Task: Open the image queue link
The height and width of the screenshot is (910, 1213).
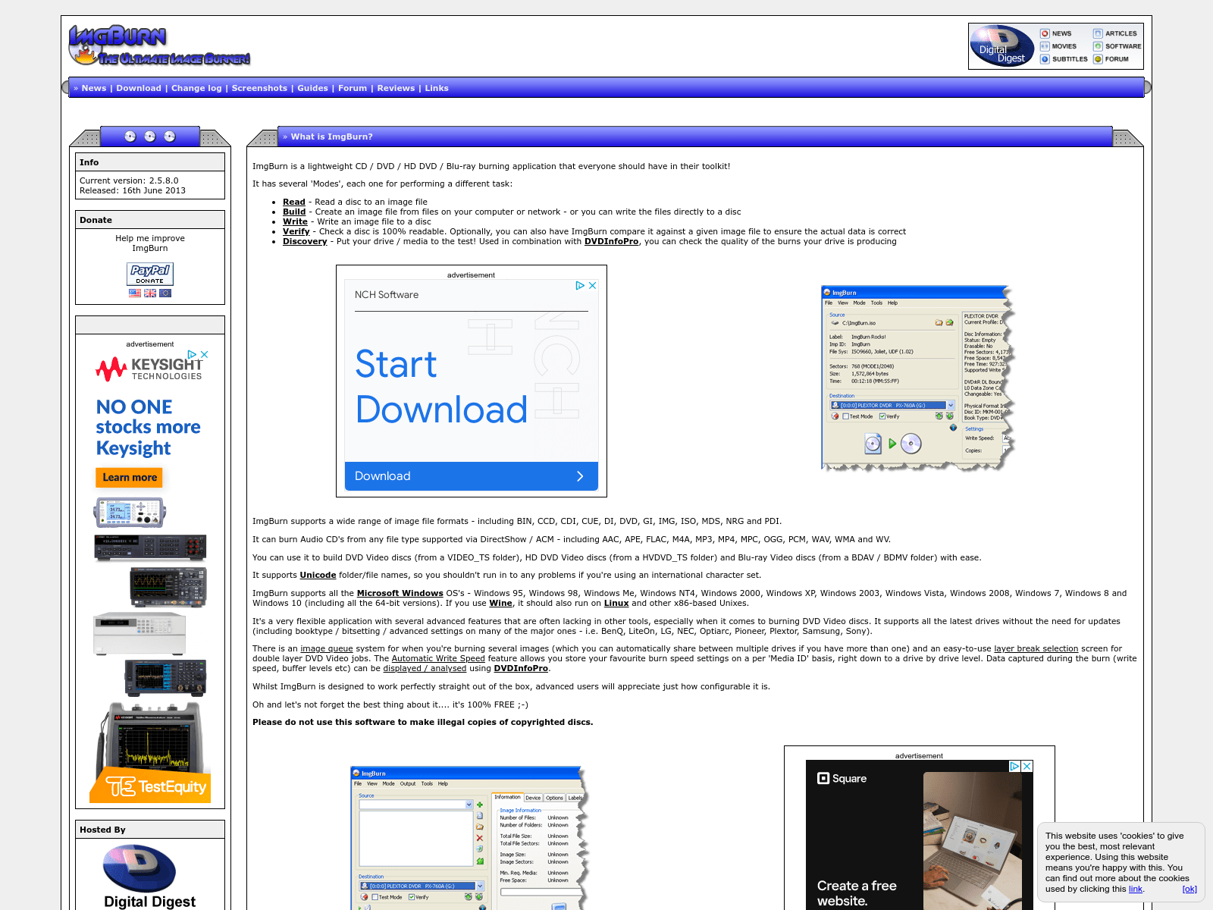Action: coord(327,648)
